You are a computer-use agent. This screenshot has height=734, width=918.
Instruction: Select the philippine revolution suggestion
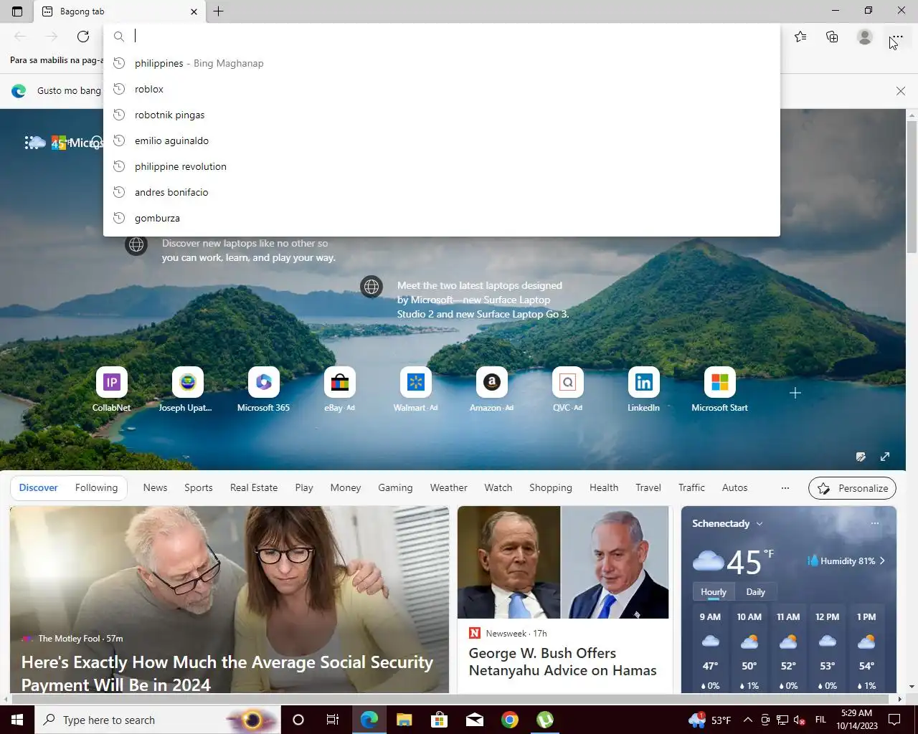point(442,166)
